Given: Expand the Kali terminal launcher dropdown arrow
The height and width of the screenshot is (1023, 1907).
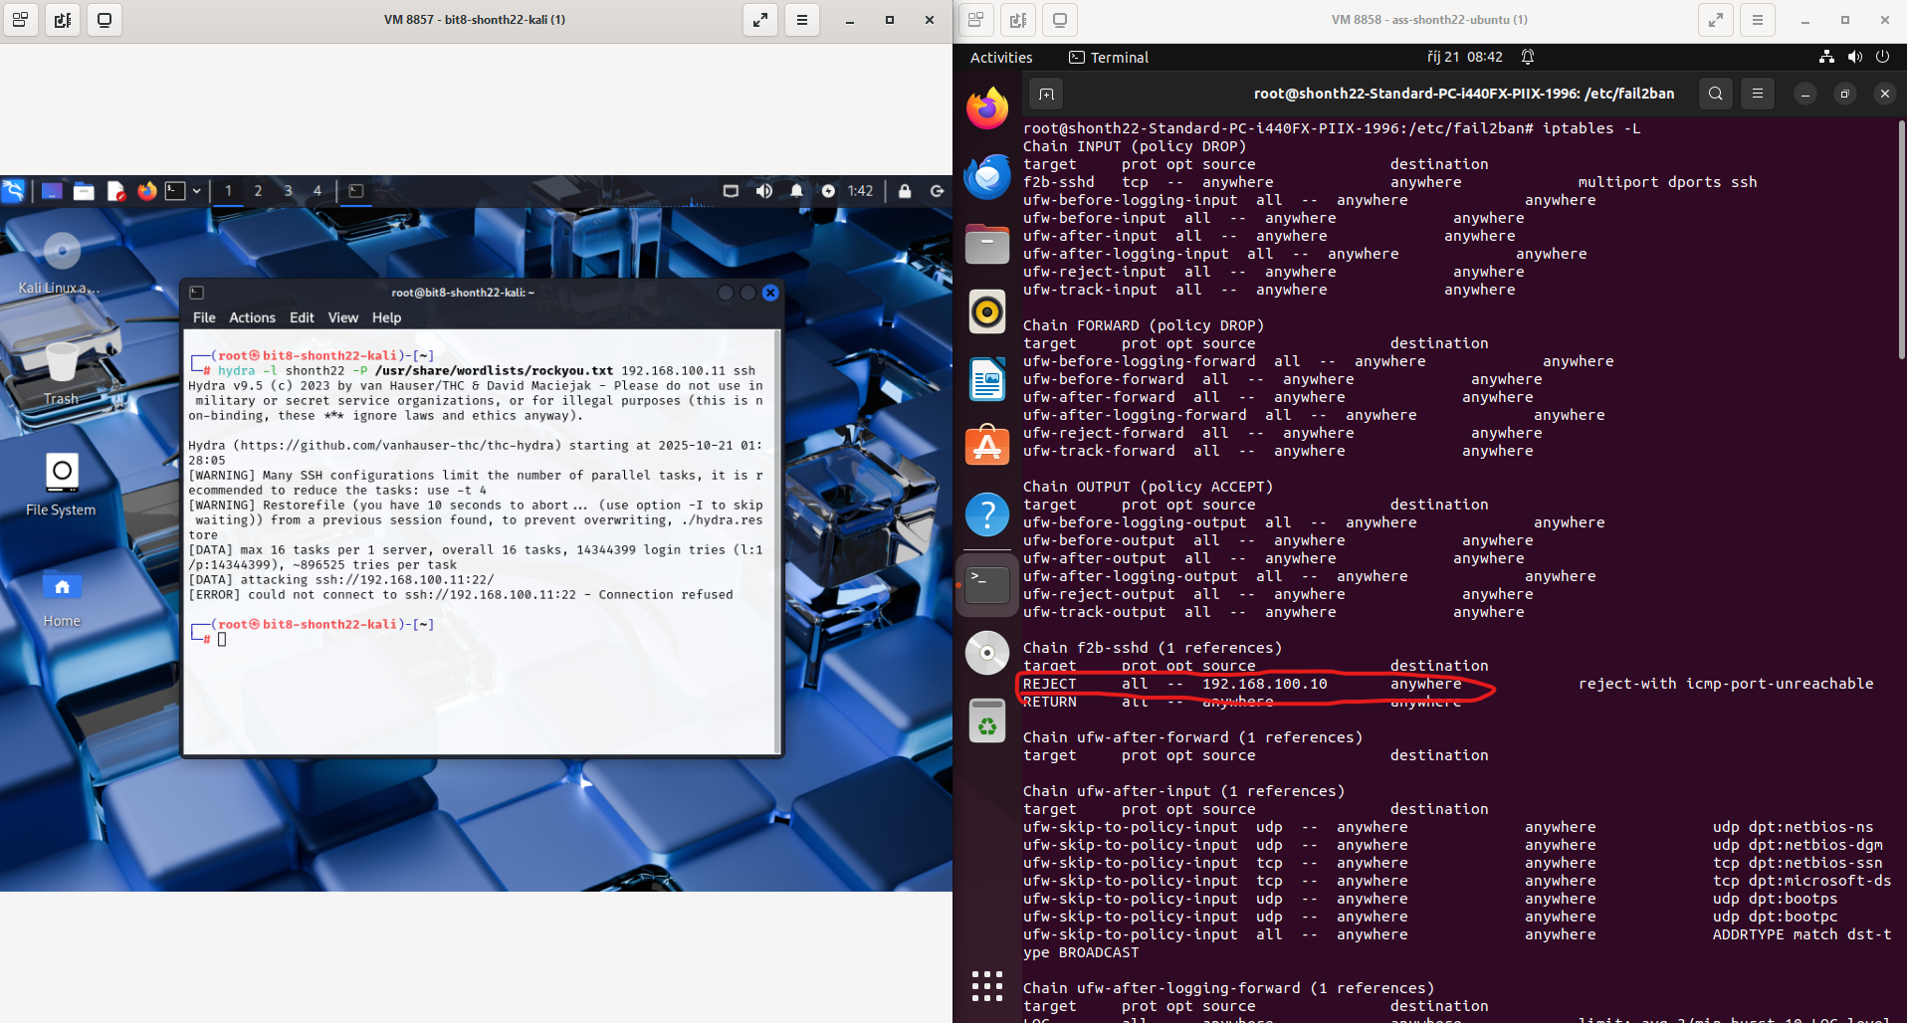Looking at the screenshot, I should pyautogui.click(x=197, y=191).
